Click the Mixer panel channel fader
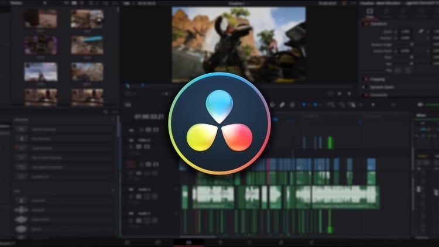The width and height of the screenshot is (439, 247). tap(423, 176)
